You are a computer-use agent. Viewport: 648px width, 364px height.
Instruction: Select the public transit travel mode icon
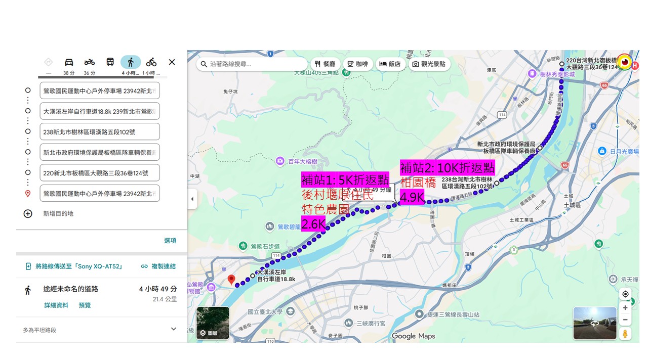point(110,63)
